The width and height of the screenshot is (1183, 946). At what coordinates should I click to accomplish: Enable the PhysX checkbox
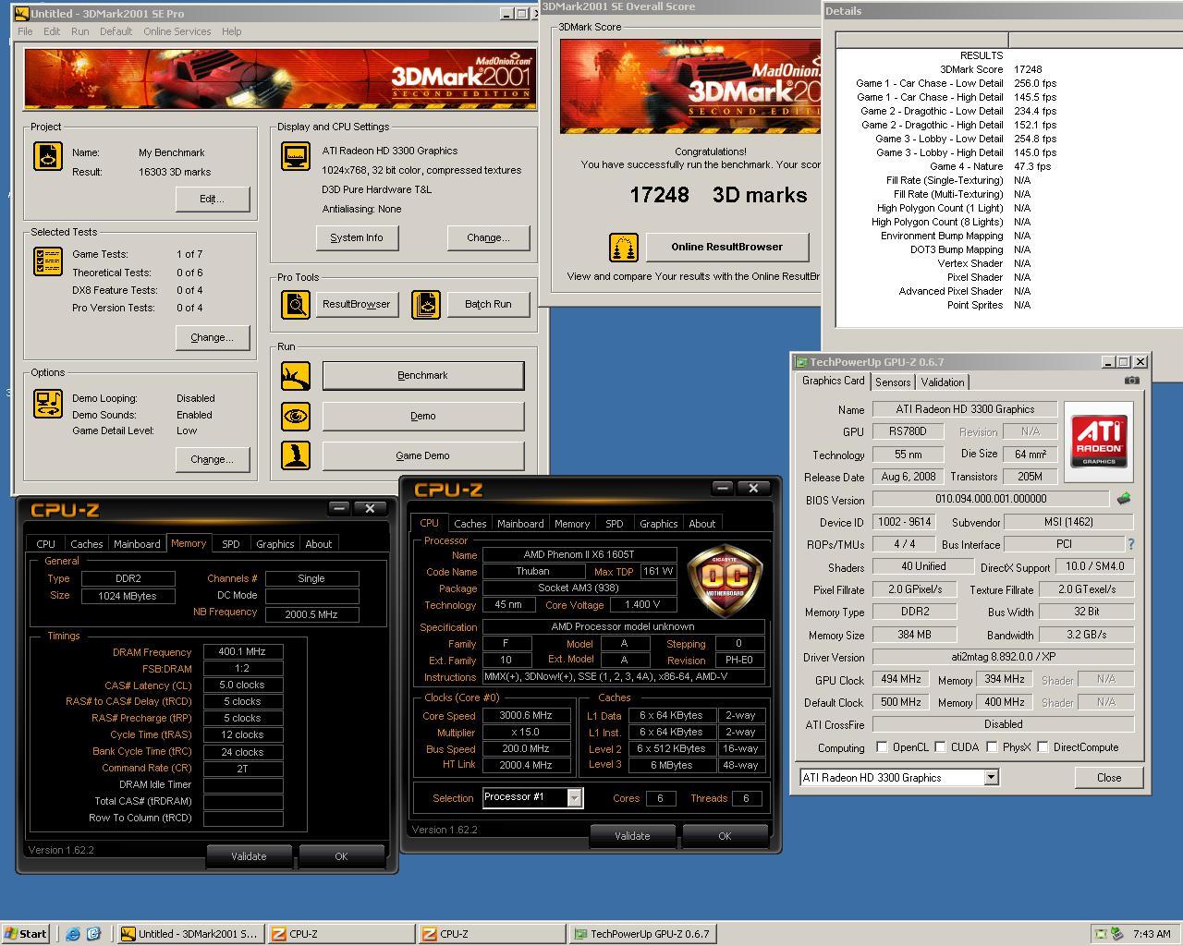point(992,747)
